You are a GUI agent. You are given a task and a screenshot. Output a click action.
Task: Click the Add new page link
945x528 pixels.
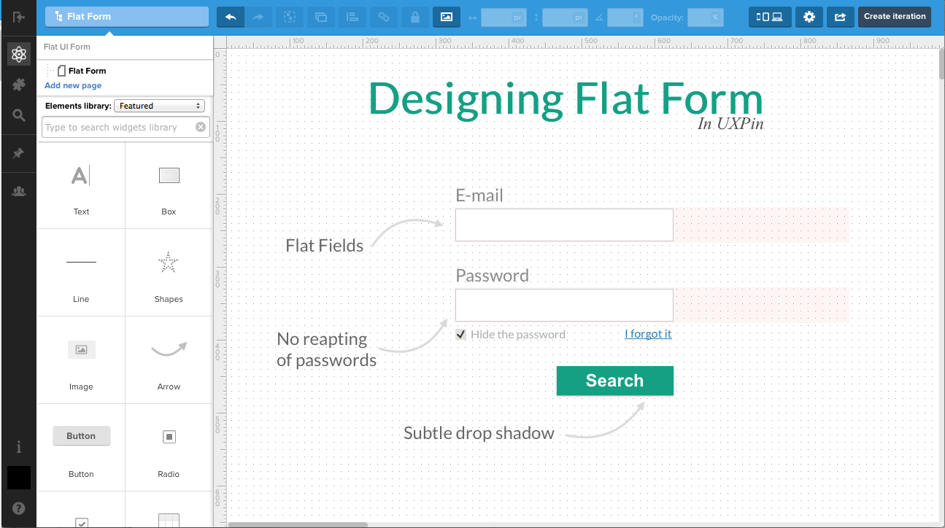click(73, 85)
